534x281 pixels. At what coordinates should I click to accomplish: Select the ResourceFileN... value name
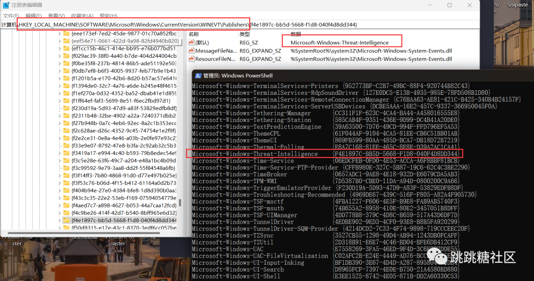click(215, 59)
